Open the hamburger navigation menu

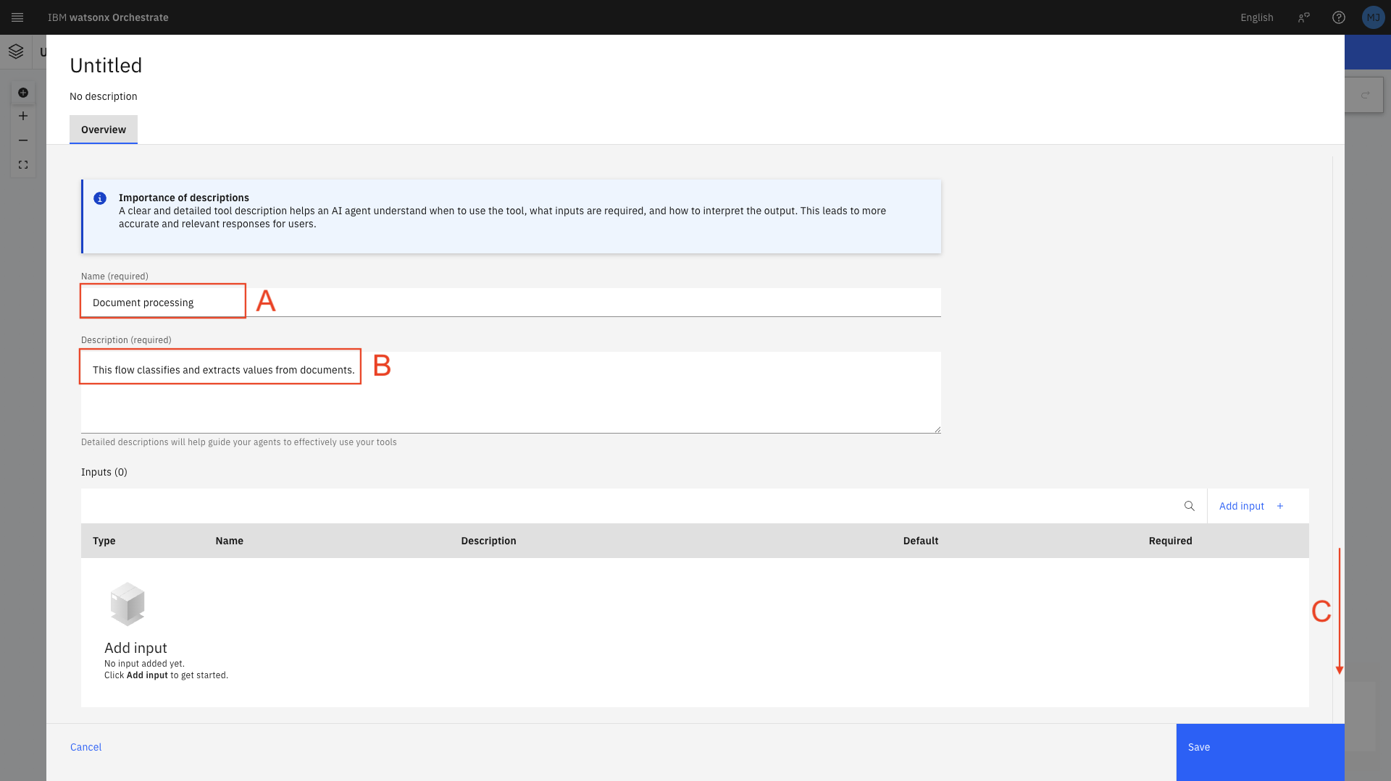tap(17, 17)
